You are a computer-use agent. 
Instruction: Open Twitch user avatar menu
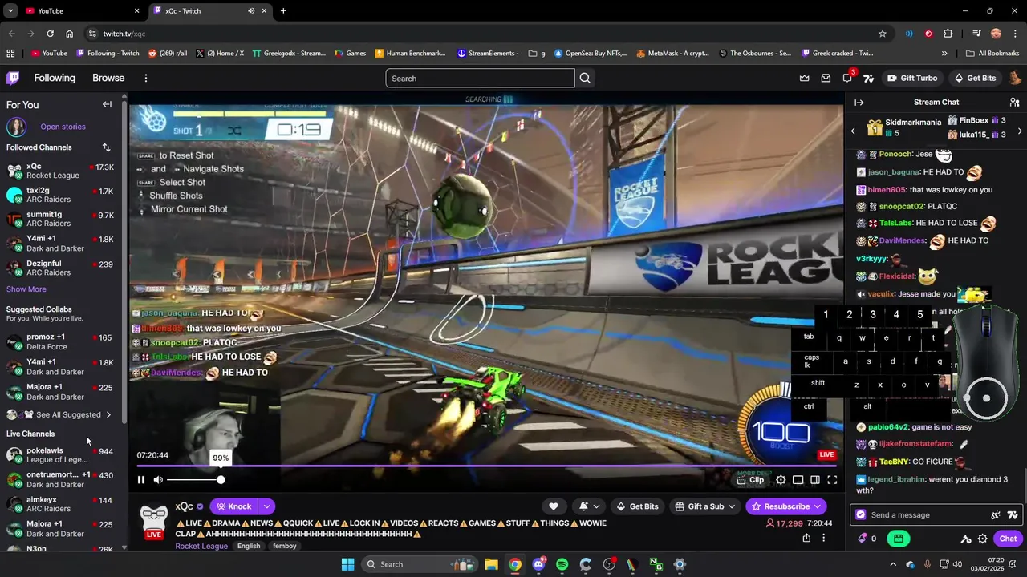[x=1015, y=78]
